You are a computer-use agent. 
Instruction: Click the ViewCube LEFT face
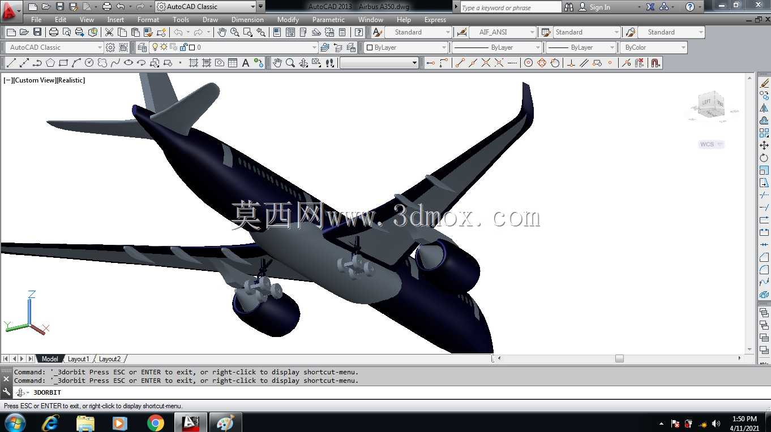pos(706,102)
